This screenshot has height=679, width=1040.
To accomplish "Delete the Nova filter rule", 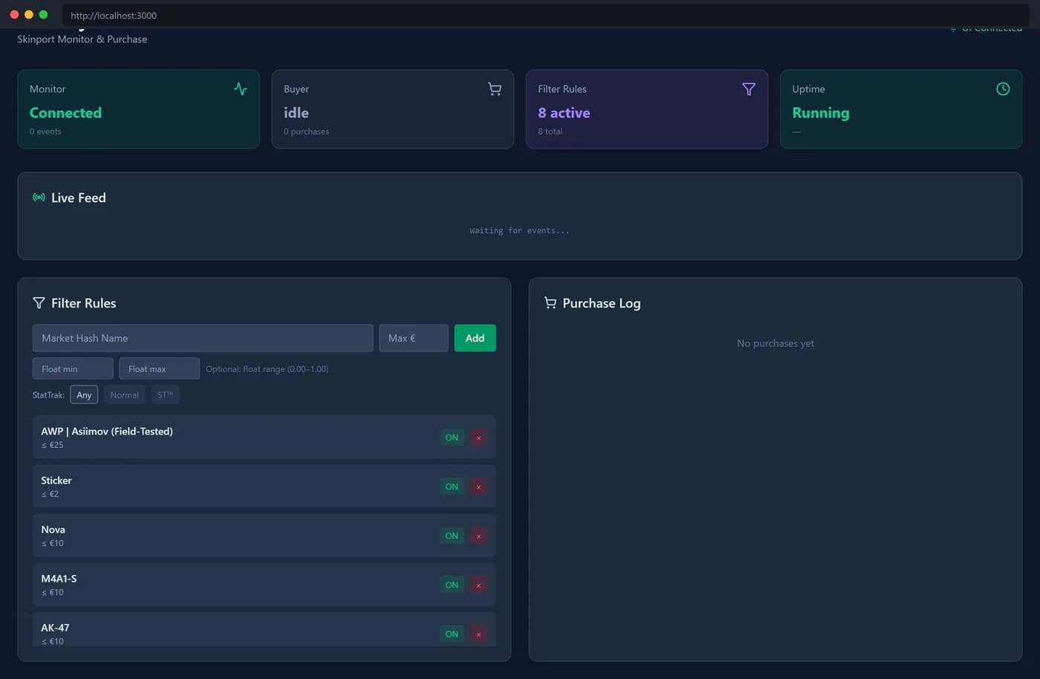I will (x=478, y=536).
